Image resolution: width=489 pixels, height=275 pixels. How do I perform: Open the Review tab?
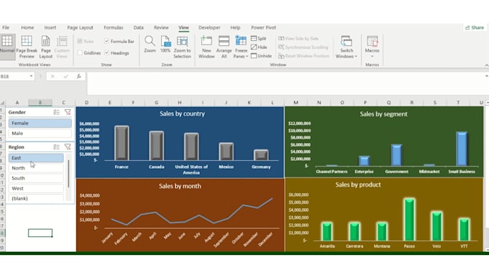click(x=161, y=27)
